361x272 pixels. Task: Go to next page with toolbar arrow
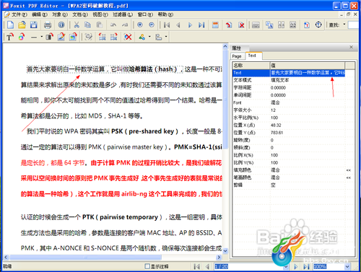click(x=190, y=25)
